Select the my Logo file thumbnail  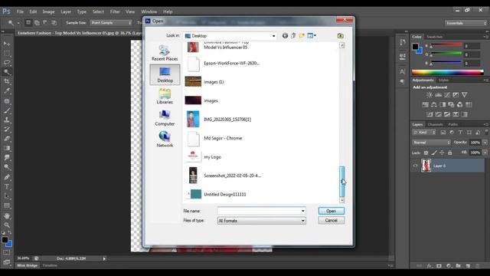[193, 156]
